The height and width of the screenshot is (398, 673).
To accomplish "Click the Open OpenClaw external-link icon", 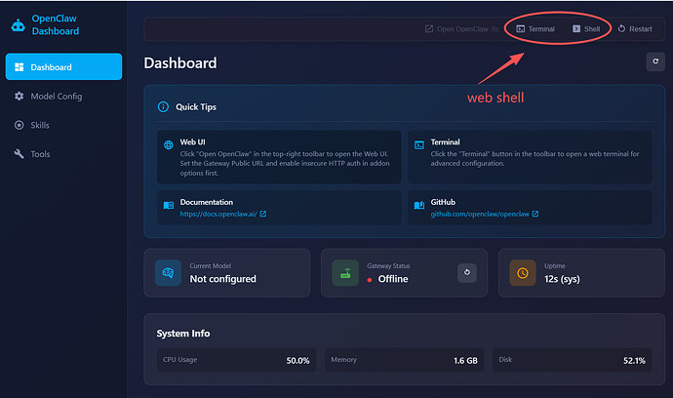I will [x=429, y=28].
